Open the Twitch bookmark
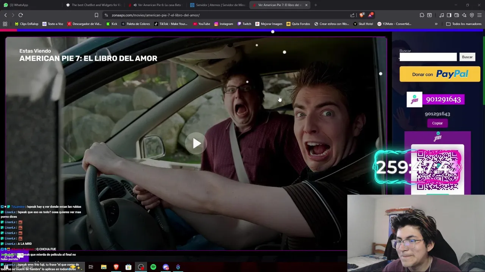Screen dimensions: 485x272 (244, 24)
